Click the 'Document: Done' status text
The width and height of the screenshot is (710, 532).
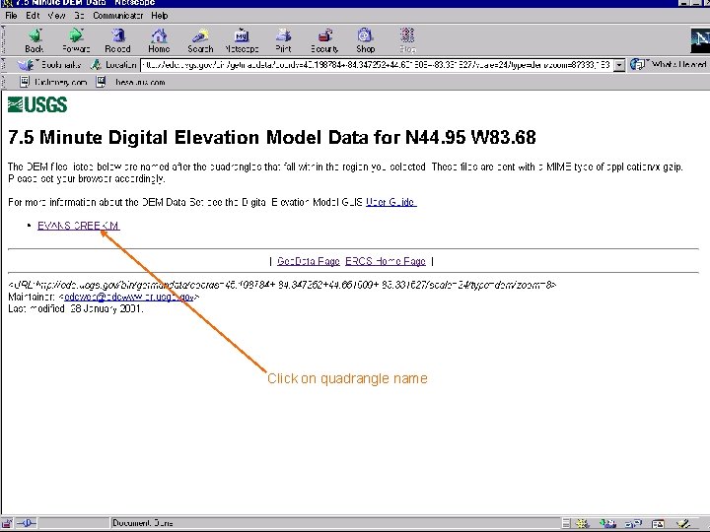point(143,523)
